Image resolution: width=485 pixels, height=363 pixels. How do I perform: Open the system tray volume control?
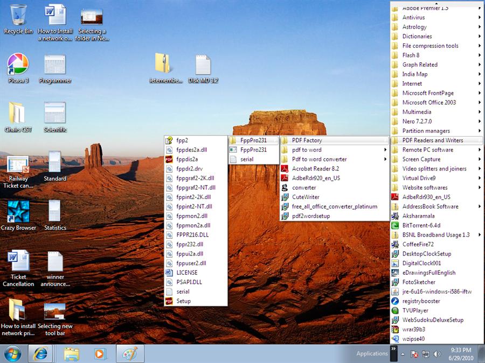click(438, 354)
